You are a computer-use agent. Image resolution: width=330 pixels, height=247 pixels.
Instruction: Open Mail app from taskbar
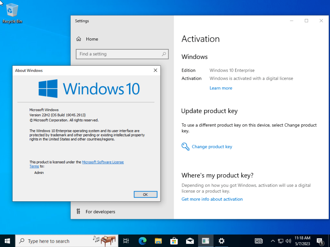pyautogui.click(x=190, y=241)
